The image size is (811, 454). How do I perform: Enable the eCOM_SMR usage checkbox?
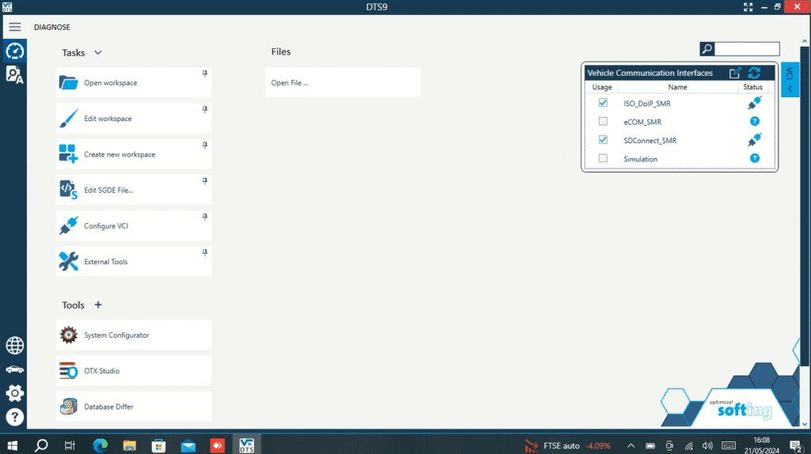pyautogui.click(x=603, y=121)
